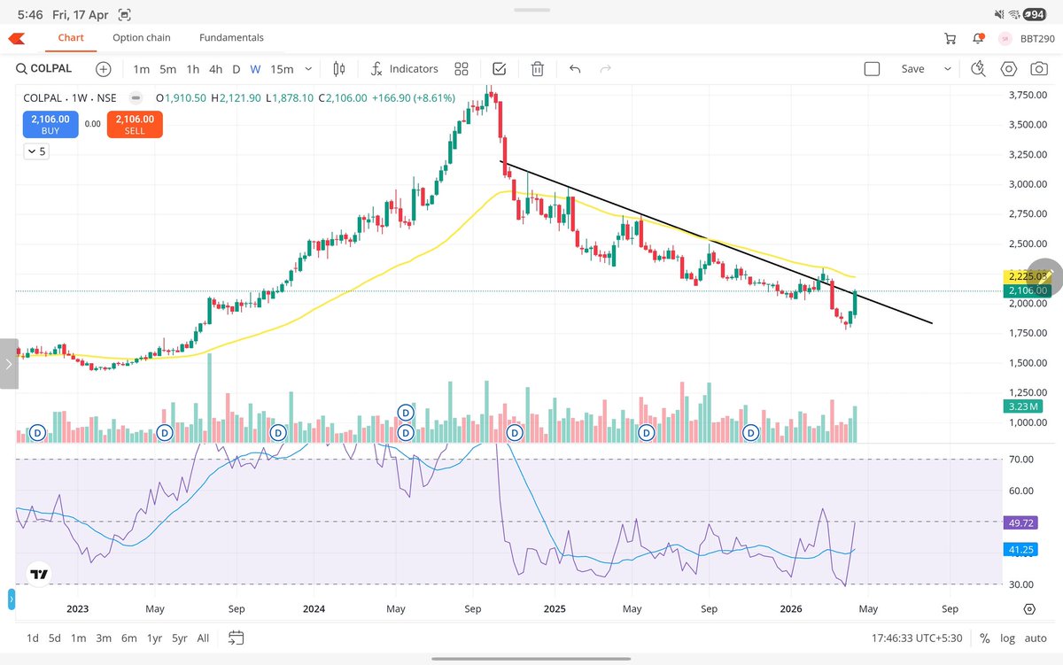Open the layout grid icon
Viewport: 1063px width, 665px height.
[x=461, y=68]
